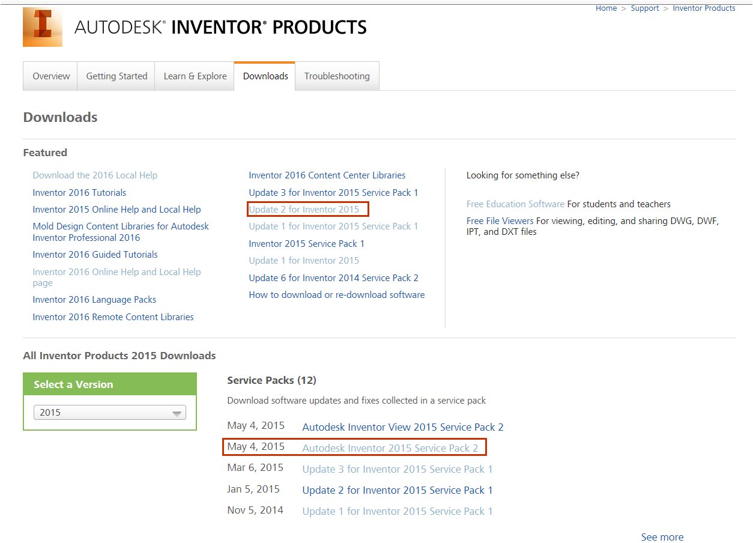
Task: Navigate to Home in the breadcrumb
Action: click(x=606, y=8)
